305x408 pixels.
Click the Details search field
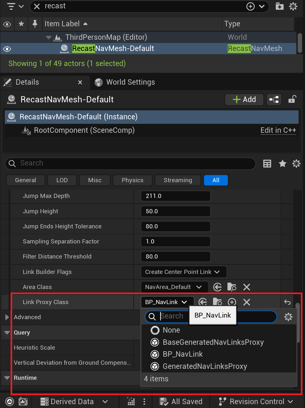coord(130,163)
